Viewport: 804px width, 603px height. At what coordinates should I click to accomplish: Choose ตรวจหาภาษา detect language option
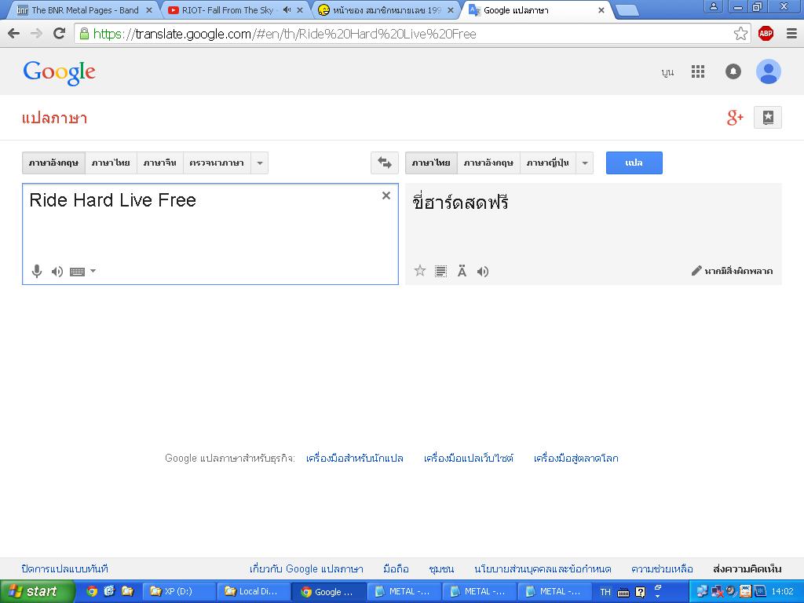click(217, 163)
